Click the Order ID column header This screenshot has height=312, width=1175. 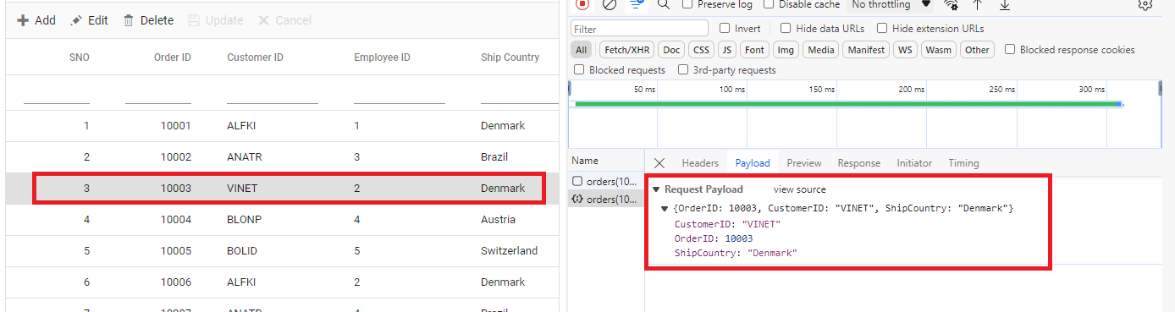(172, 57)
